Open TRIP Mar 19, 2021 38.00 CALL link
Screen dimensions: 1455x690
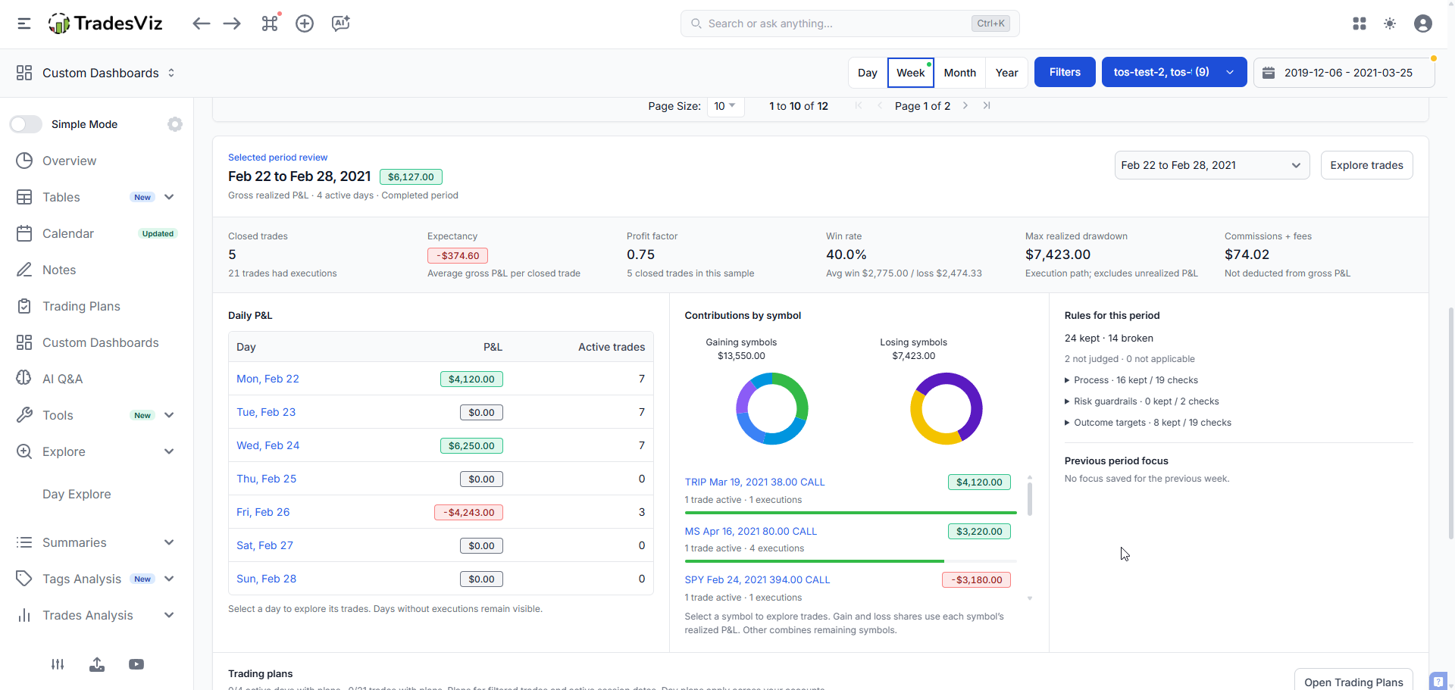[x=755, y=482]
